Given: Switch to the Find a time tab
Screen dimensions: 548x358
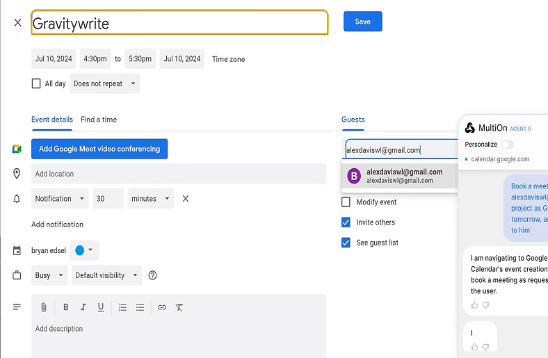Looking at the screenshot, I should pyautogui.click(x=99, y=120).
